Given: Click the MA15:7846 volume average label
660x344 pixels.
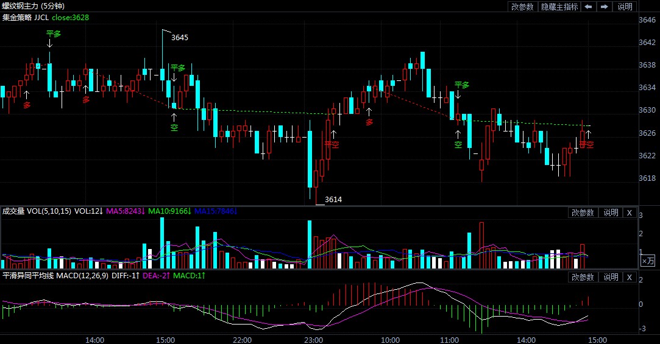Looking at the screenshot, I should click(x=216, y=211).
